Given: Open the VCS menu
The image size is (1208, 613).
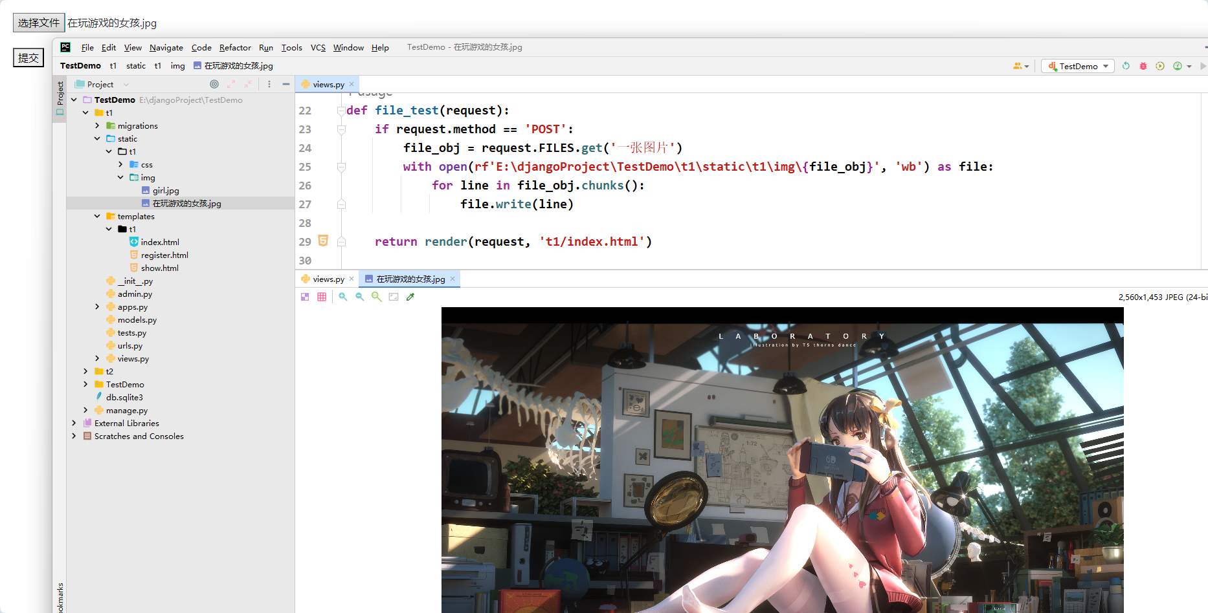Looking at the screenshot, I should [318, 47].
